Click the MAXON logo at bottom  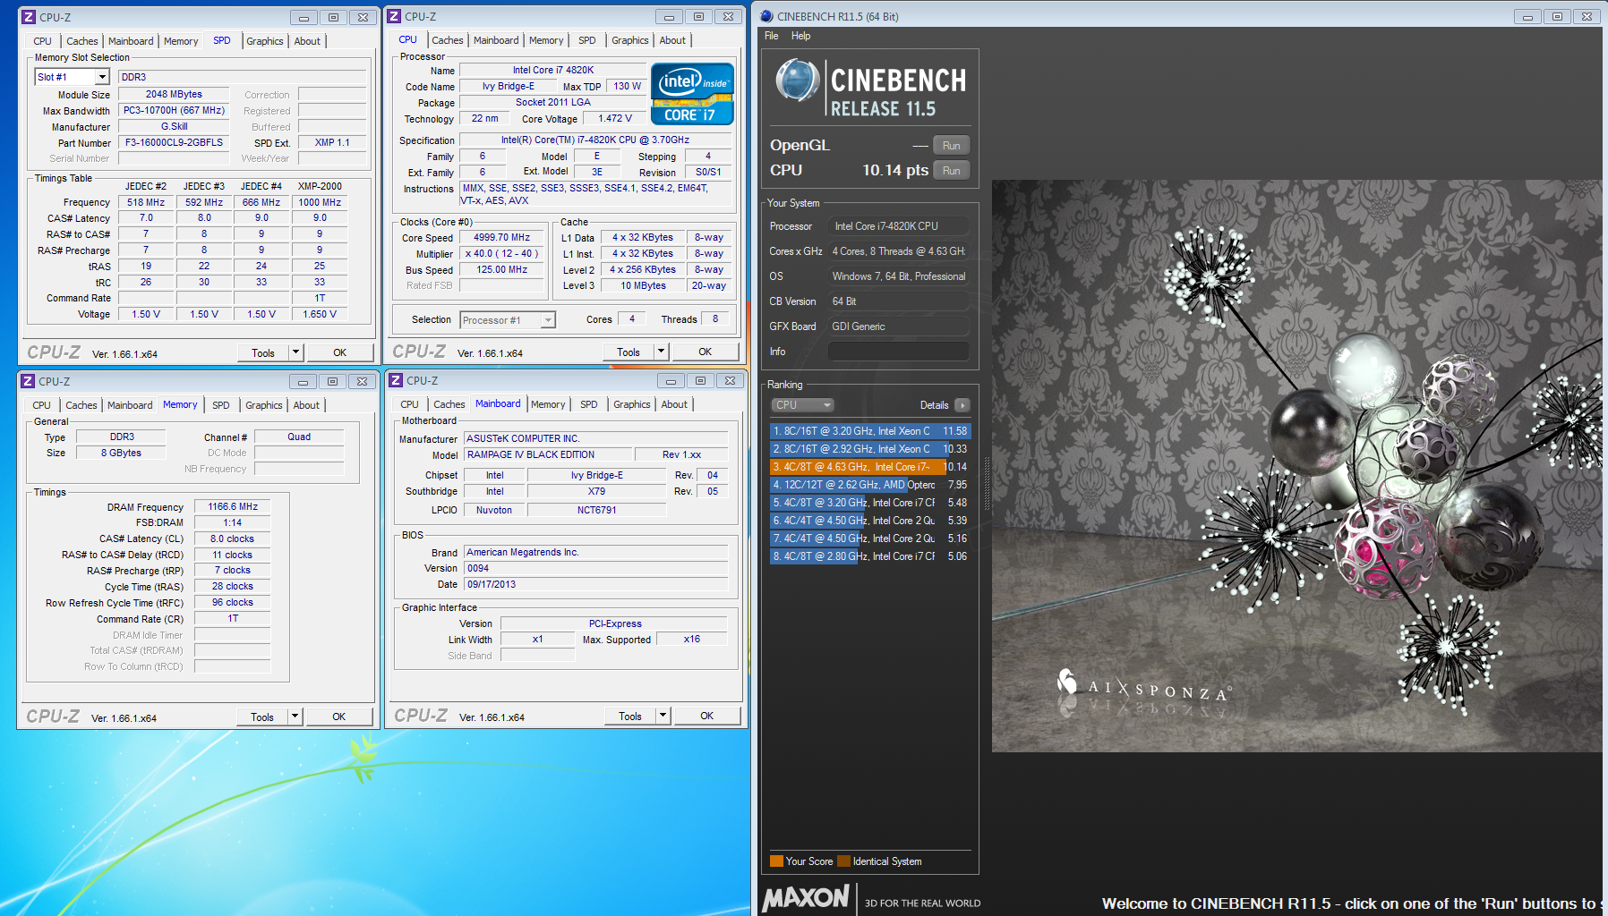point(805,897)
